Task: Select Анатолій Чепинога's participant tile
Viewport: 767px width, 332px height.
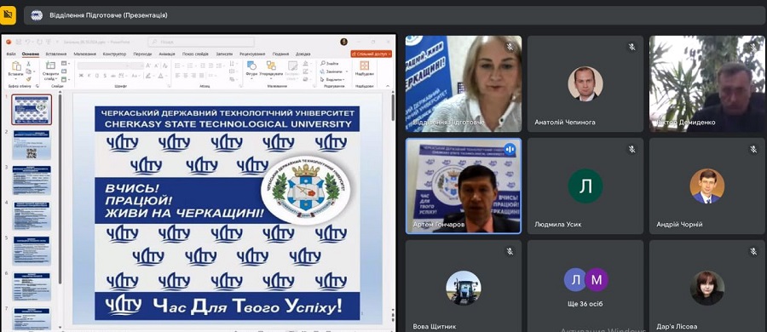Action: coord(585,83)
